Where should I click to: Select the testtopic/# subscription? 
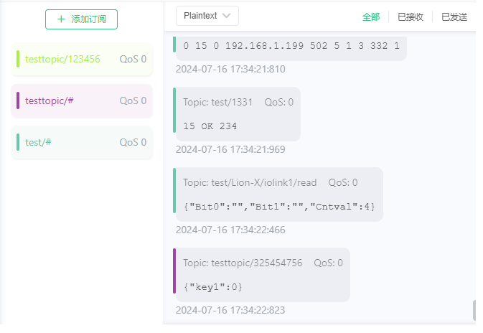click(x=82, y=100)
